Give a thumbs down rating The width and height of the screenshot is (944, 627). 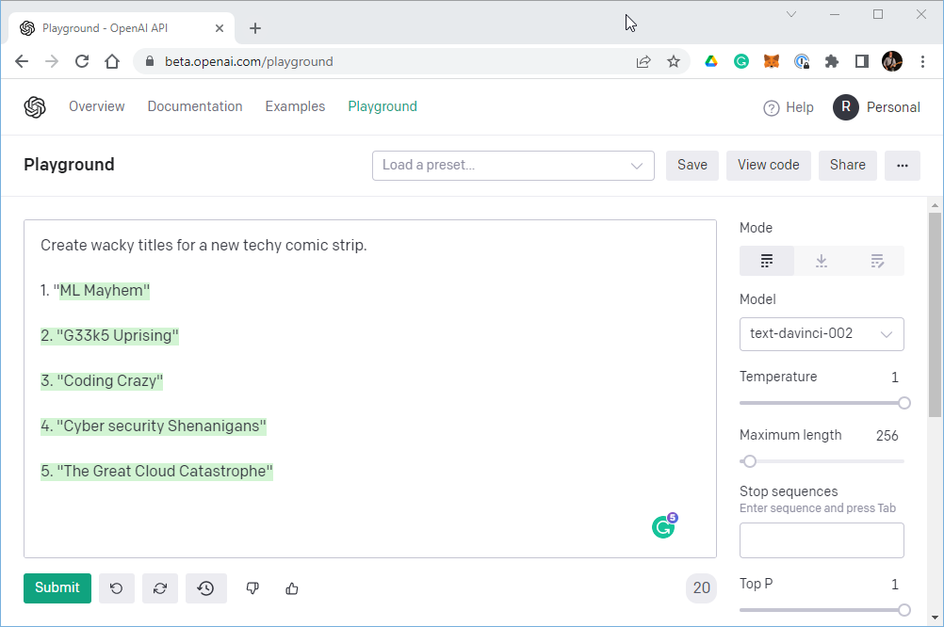click(x=252, y=588)
